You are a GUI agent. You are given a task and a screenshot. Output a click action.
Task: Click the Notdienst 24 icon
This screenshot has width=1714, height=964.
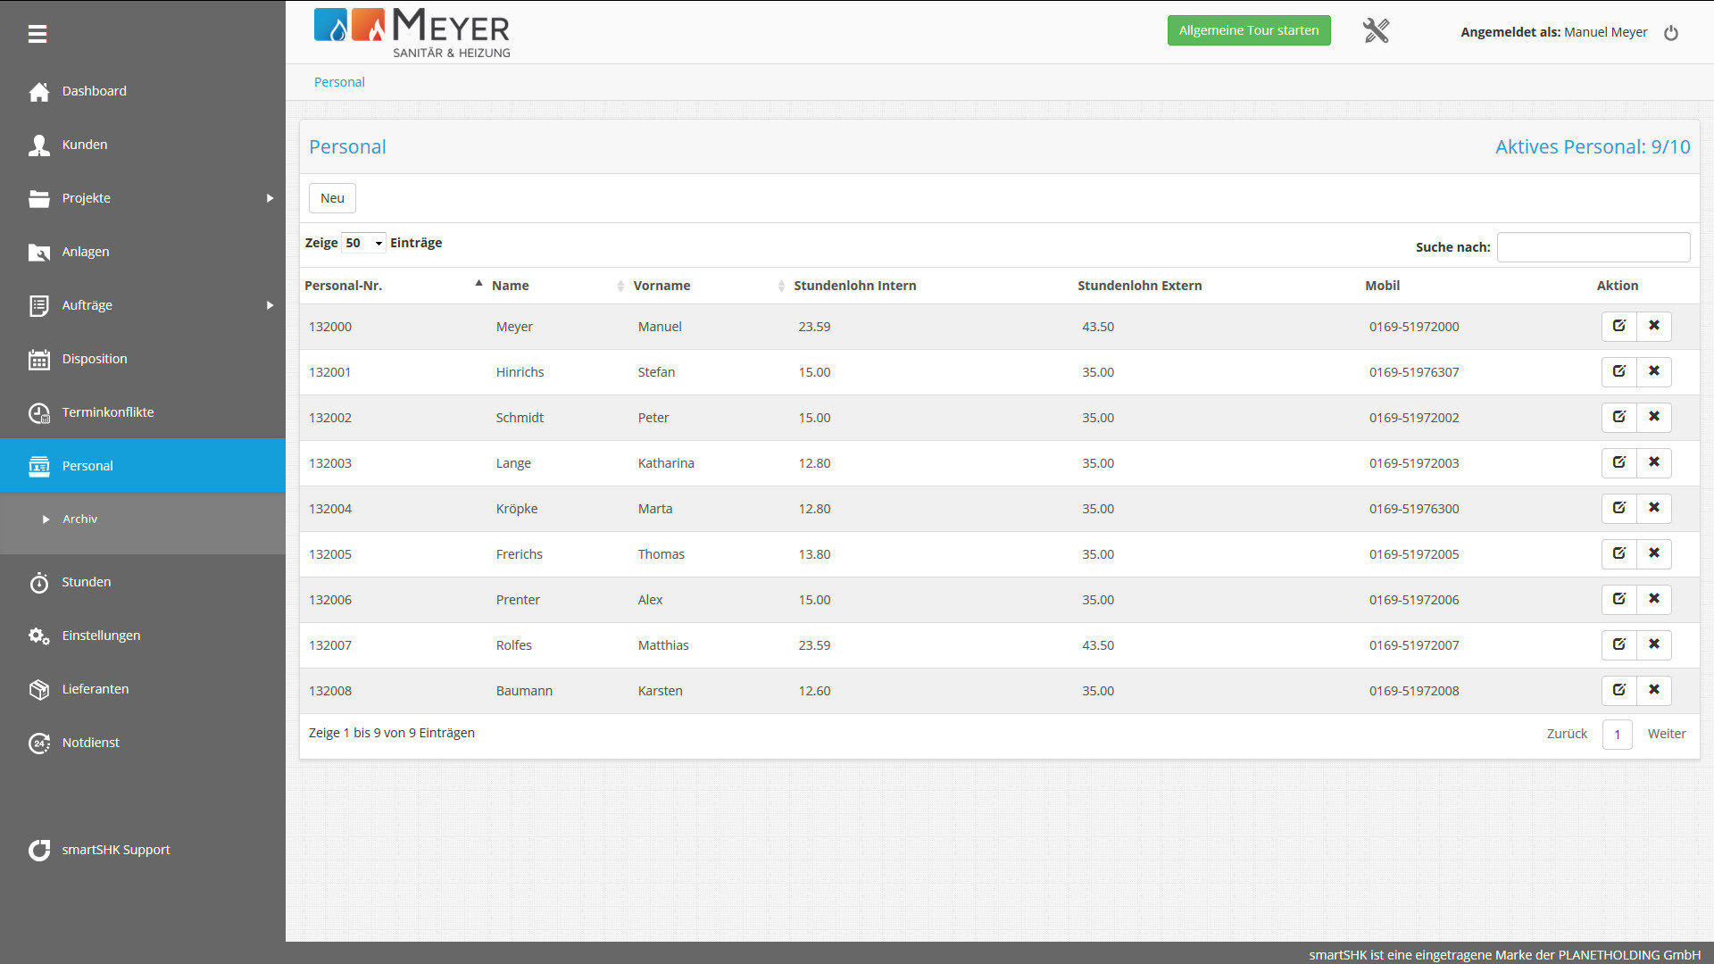[38, 743]
